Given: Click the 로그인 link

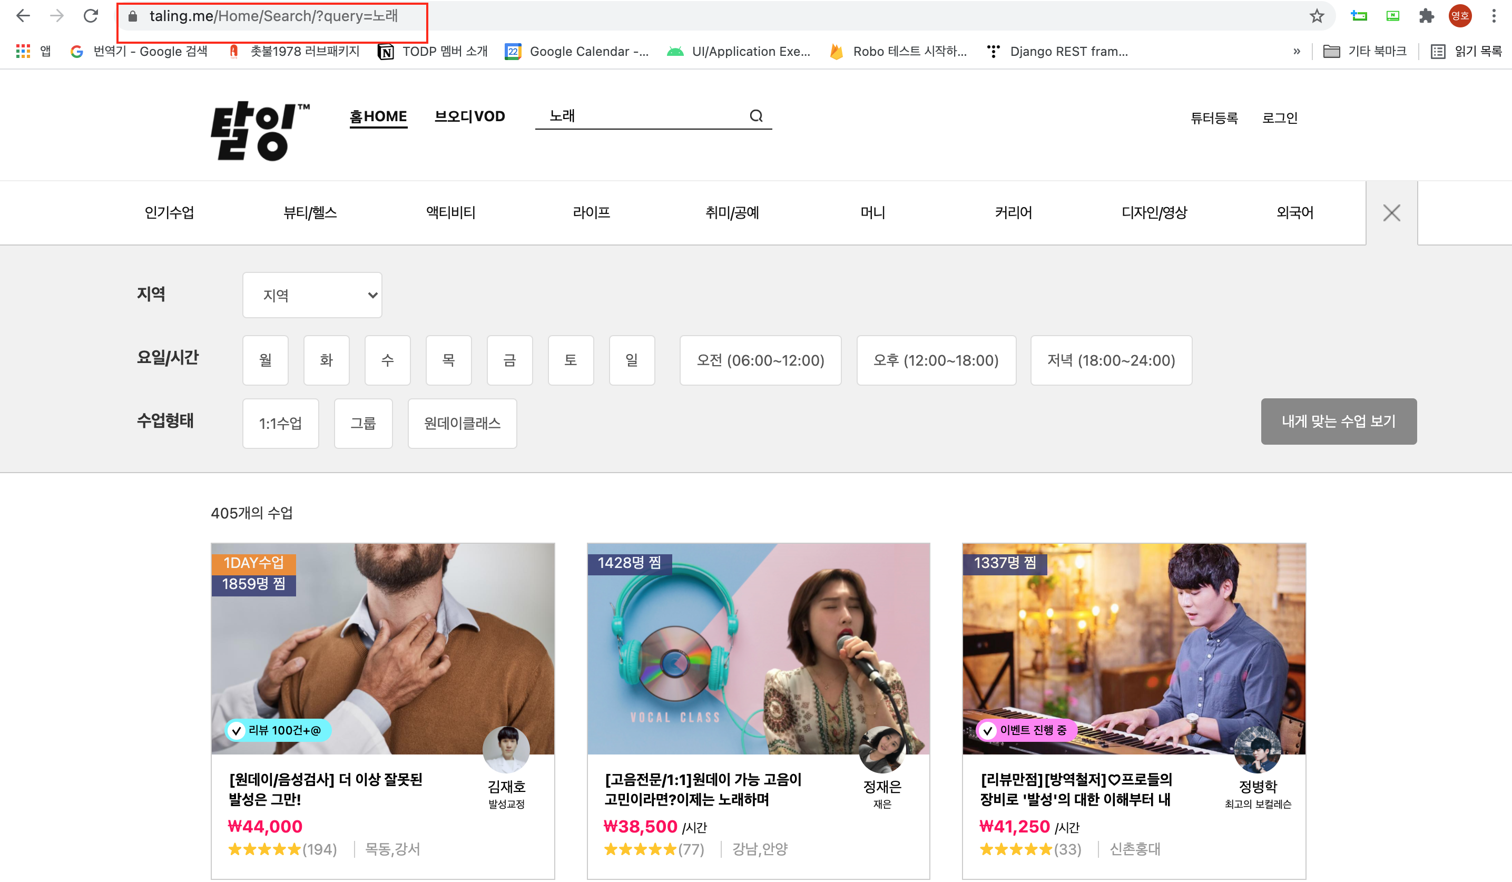Looking at the screenshot, I should tap(1279, 118).
